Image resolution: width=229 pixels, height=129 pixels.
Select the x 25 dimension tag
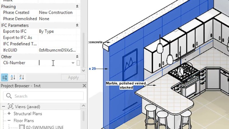(92, 69)
